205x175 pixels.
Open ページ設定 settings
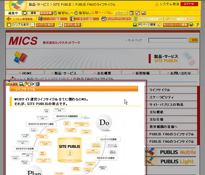point(55,19)
